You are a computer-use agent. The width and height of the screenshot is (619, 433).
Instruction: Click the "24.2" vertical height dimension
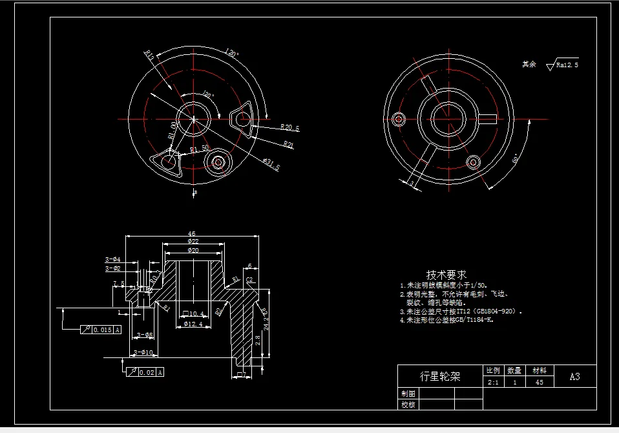[266, 324]
